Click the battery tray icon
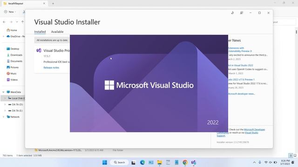 click(275, 162)
